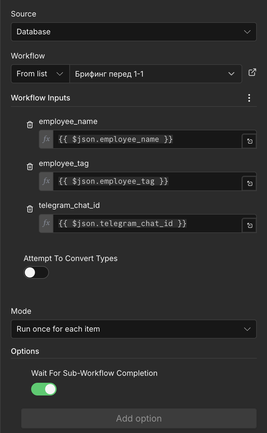Enable Attempt To Convert Types toggle
The height and width of the screenshot is (433, 267).
(x=36, y=272)
